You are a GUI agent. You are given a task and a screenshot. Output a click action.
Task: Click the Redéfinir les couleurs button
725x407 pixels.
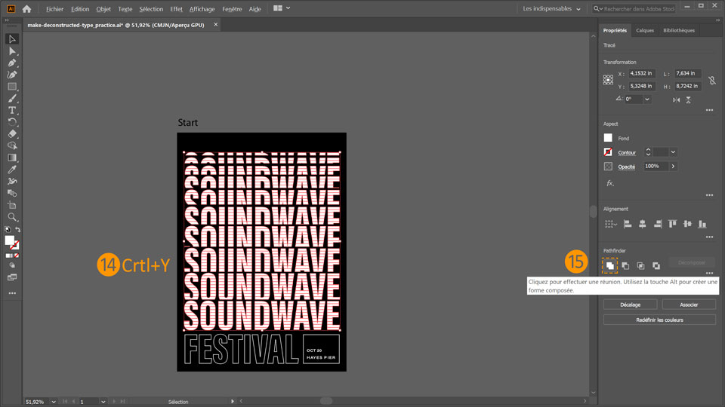pyautogui.click(x=659, y=320)
